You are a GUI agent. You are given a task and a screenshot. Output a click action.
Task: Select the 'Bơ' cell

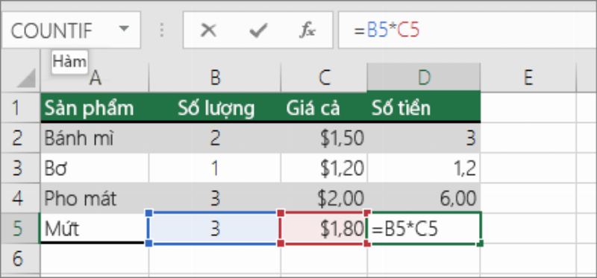(x=95, y=168)
